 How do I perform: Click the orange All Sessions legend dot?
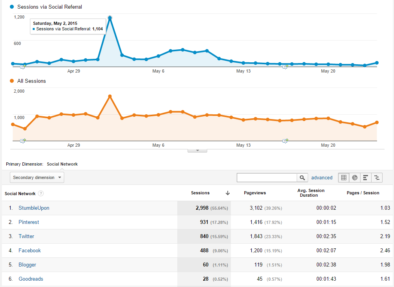tap(12, 81)
